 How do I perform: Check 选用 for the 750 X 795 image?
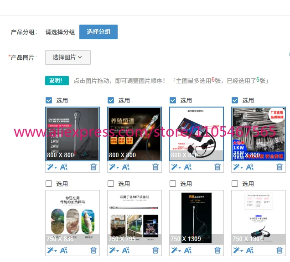(x=111, y=184)
